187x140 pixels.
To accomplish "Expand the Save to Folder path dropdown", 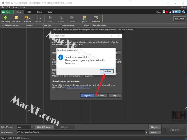I will pyautogui.click(x=146, y=132).
